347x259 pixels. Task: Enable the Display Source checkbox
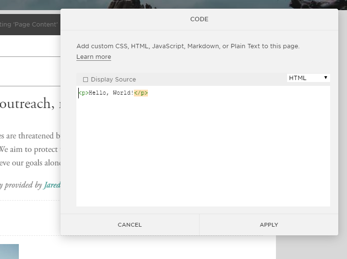pos(86,80)
